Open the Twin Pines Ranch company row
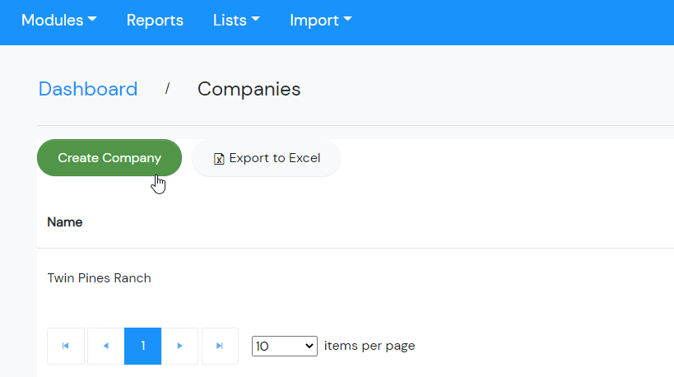This screenshot has width=674, height=377. click(x=100, y=278)
